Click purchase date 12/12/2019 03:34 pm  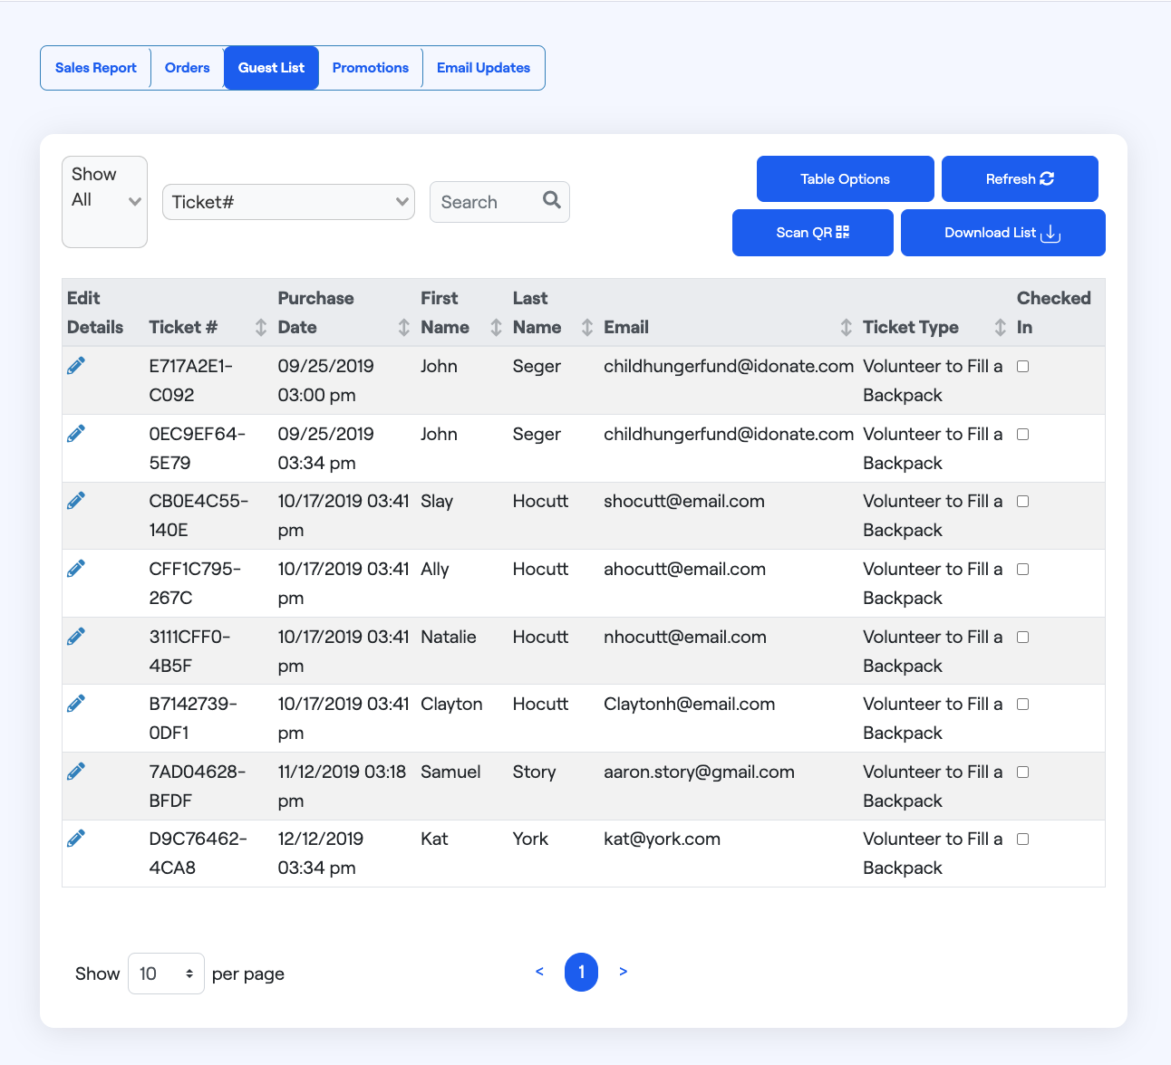point(321,853)
